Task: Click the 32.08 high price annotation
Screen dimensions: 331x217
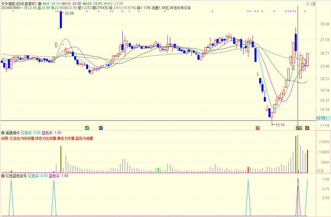Action: (x=69, y=13)
